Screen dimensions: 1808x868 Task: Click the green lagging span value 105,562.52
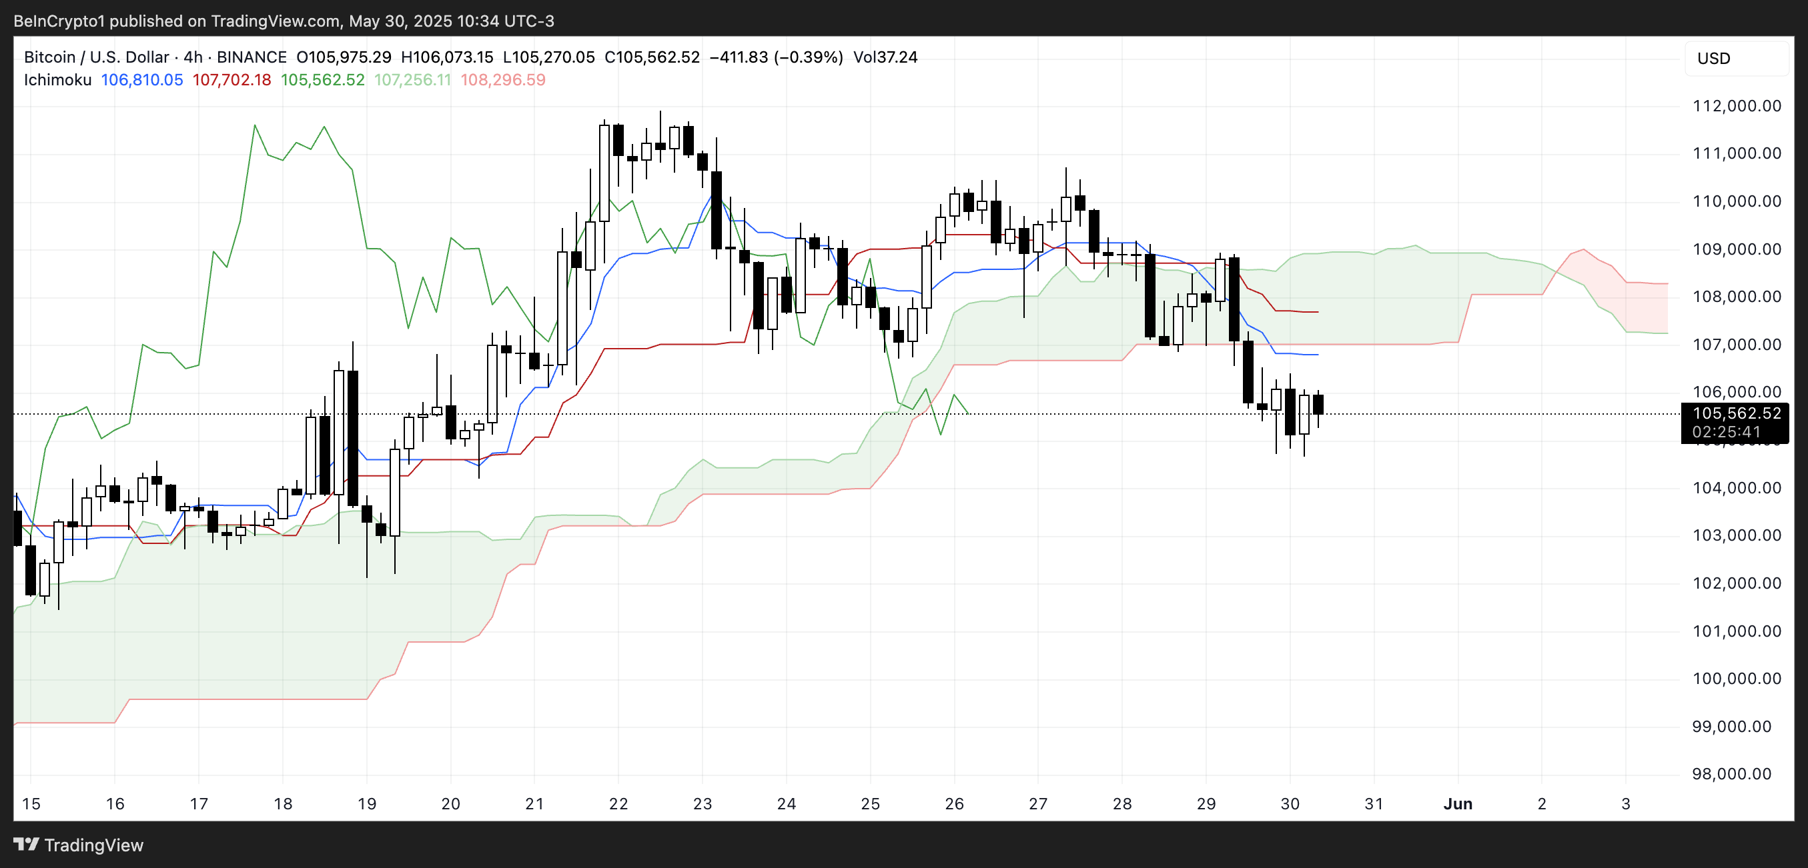point(322,80)
